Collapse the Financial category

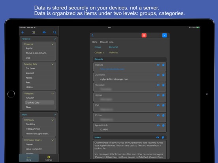[x=53, y=44]
